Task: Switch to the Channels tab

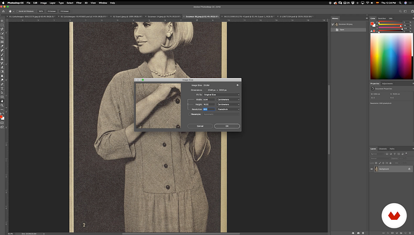Action: [383, 149]
